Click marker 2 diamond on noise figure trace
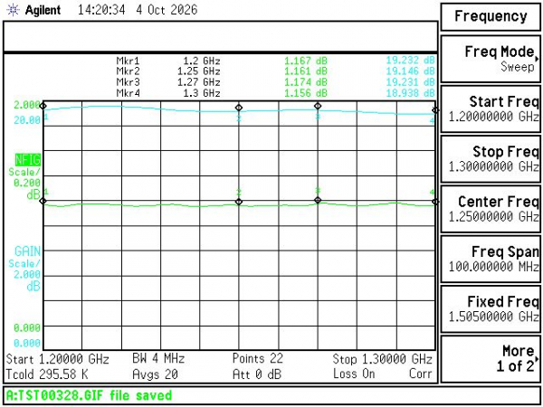The width and height of the screenshot is (543, 407). point(239,202)
